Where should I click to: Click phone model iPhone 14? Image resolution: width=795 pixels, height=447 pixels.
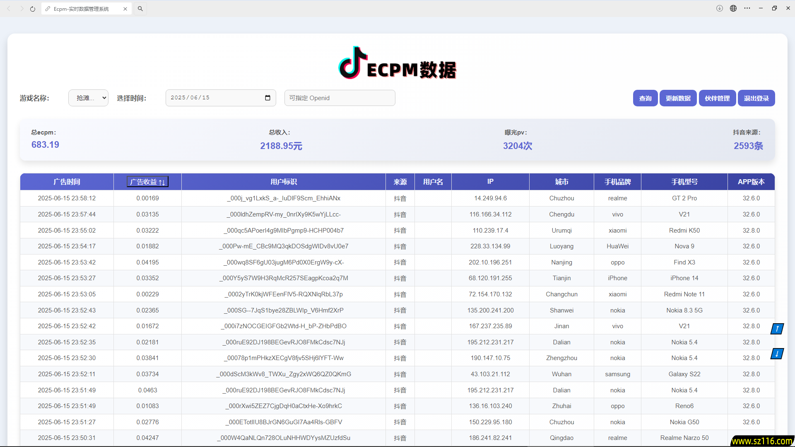tap(684, 278)
